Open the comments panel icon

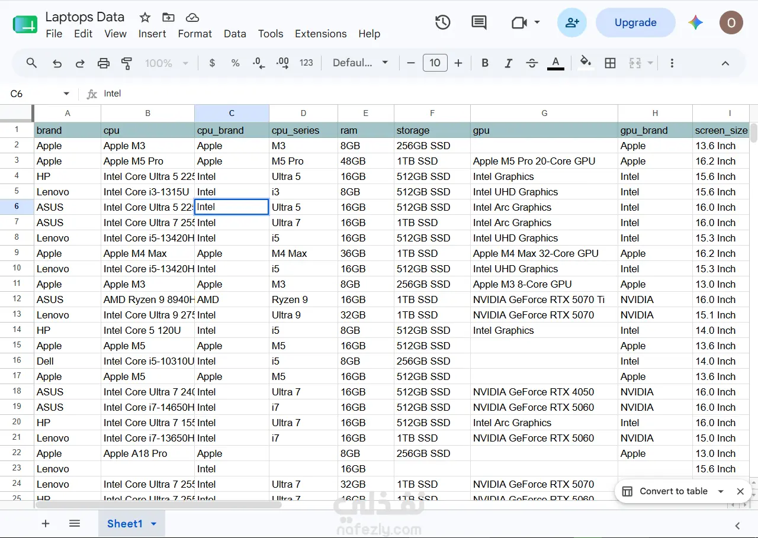click(478, 22)
